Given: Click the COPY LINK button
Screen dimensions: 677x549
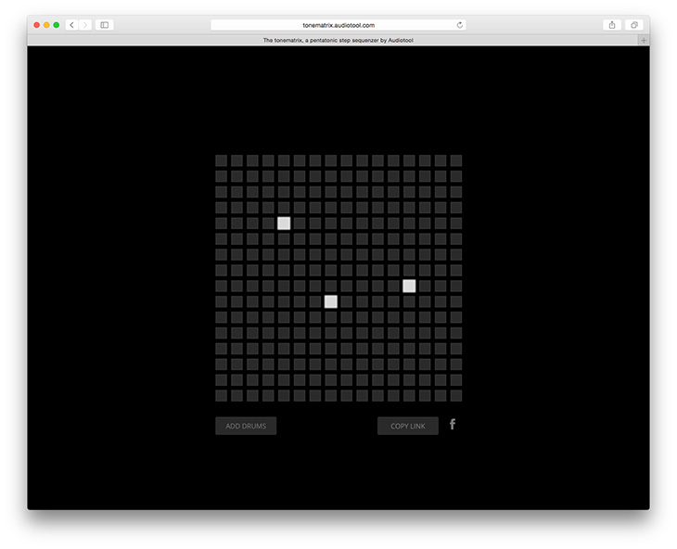Looking at the screenshot, I should (x=408, y=427).
